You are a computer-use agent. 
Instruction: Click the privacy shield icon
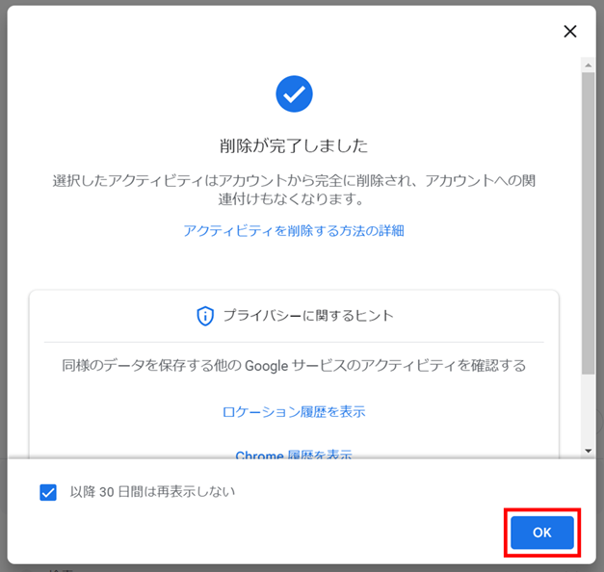(204, 316)
